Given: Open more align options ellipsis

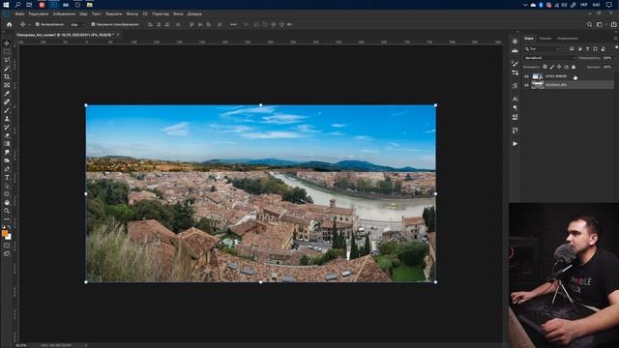Looking at the screenshot, I should tap(233, 24).
